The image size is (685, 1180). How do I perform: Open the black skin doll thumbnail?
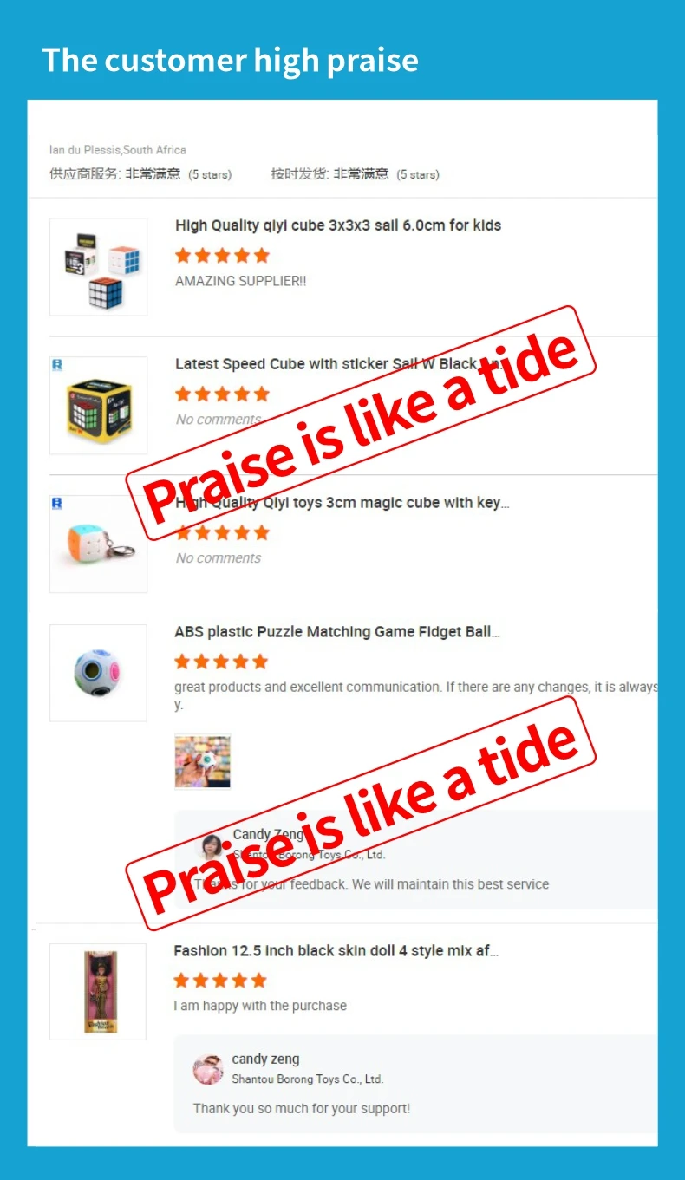pyautogui.click(x=98, y=992)
